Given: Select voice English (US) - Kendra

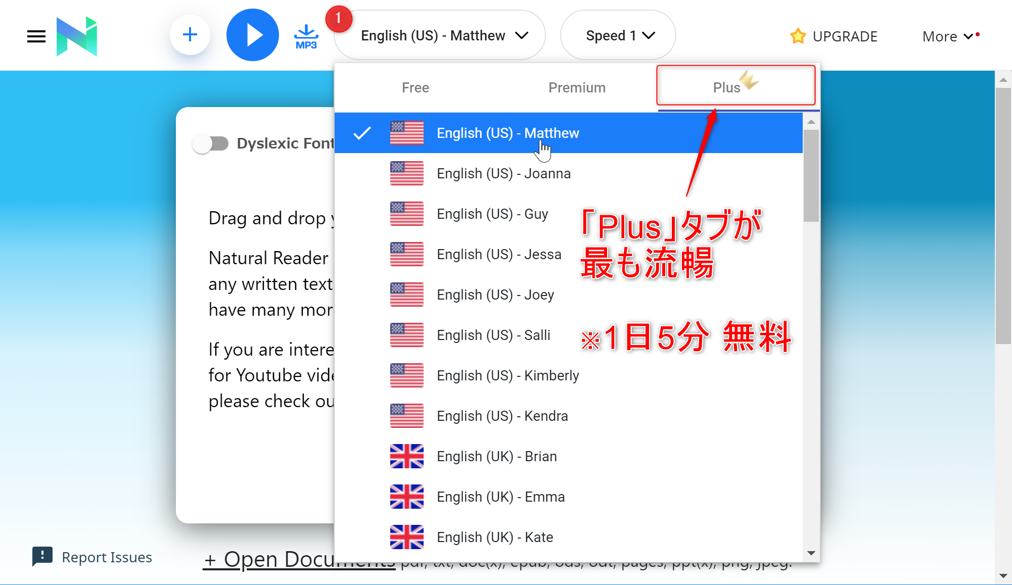Looking at the screenshot, I should pyautogui.click(x=568, y=416).
